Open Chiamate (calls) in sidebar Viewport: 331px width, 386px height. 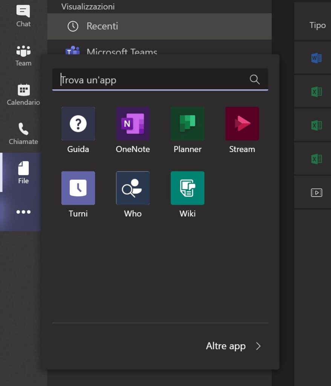pos(23,134)
